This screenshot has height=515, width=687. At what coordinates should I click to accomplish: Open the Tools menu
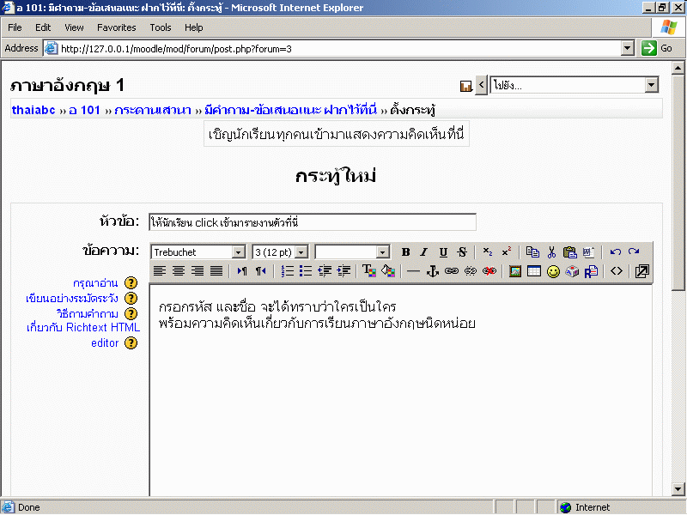161,27
